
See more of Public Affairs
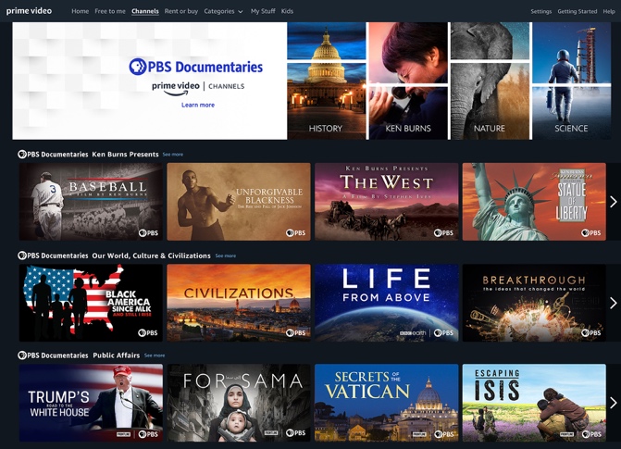tap(155, 355)
